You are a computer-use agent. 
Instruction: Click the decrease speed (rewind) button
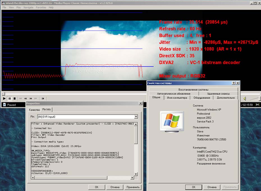[26, 99]
